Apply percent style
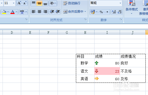Image resolution: width=148 pixels, height=95 pixels. click(101, 12)
